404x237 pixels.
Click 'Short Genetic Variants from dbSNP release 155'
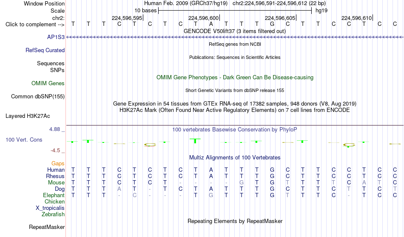(x=235, y=90)
